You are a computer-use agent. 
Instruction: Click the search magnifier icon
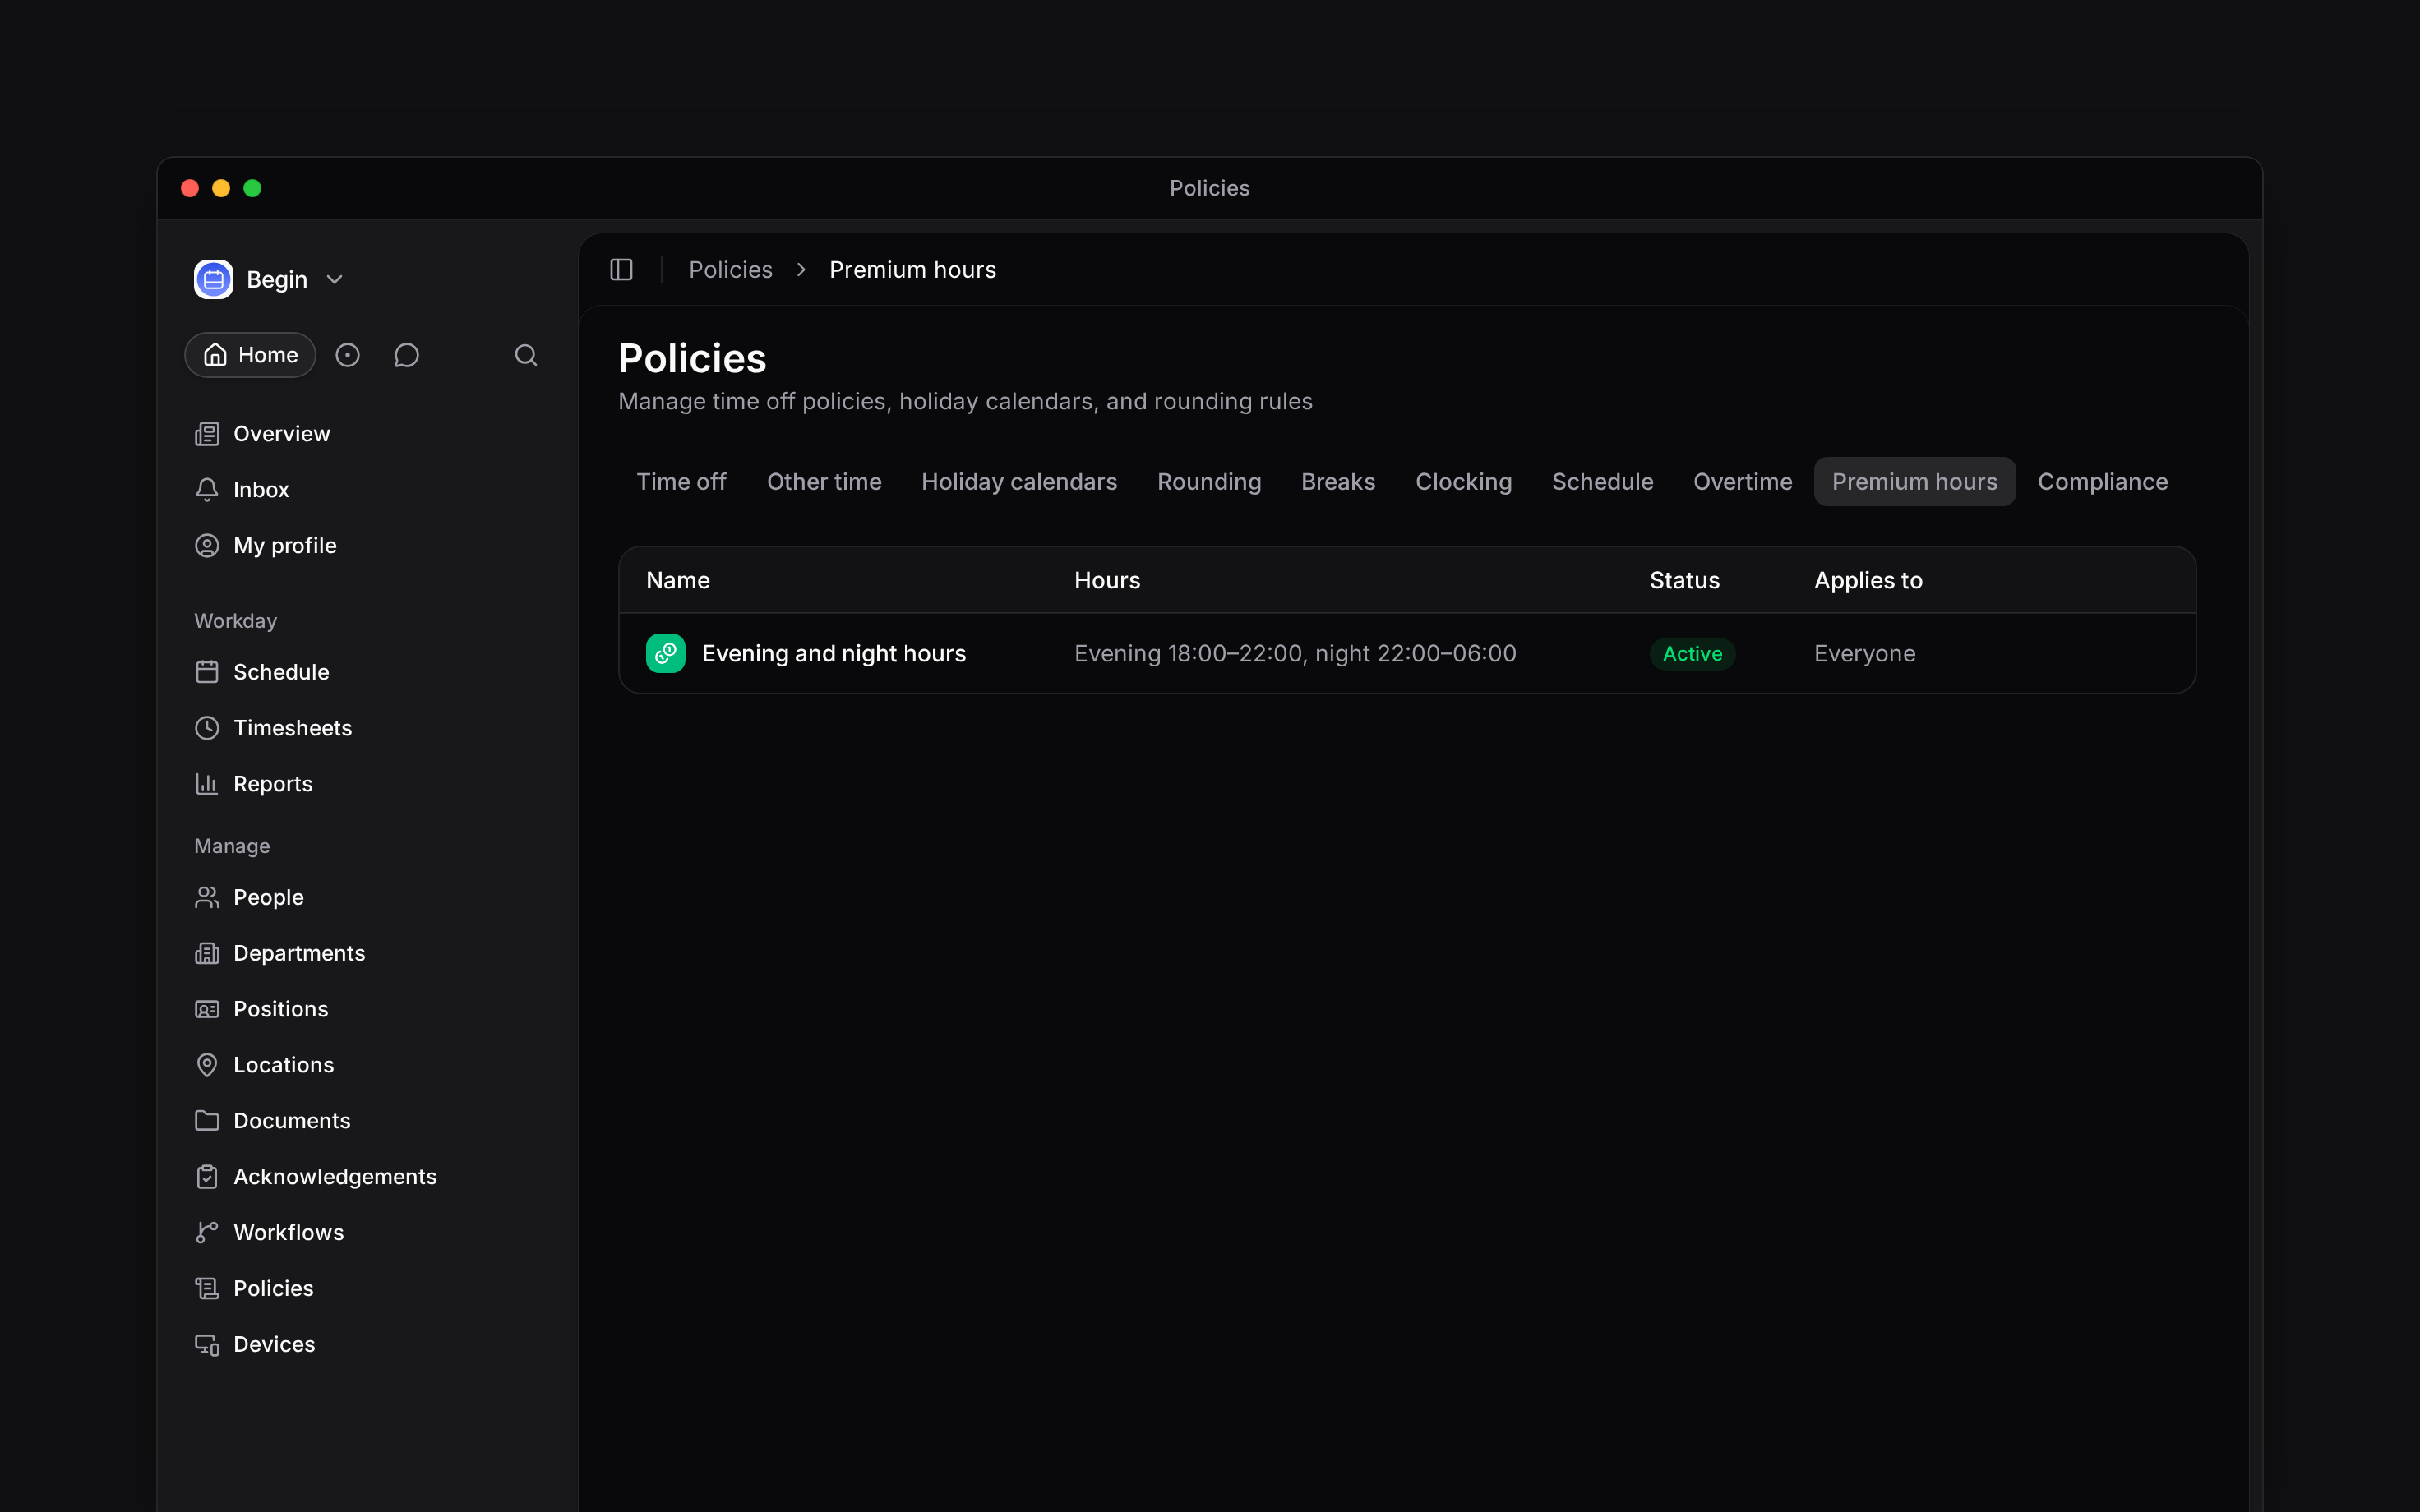point(526,355)
